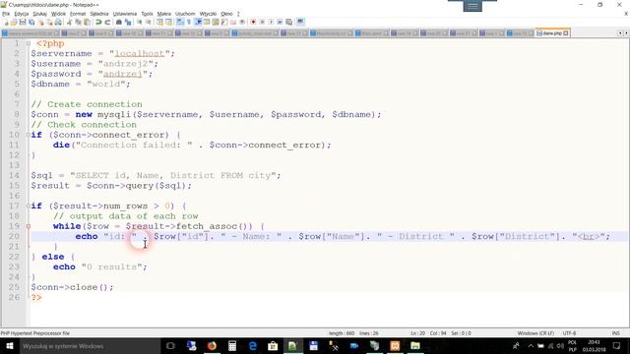Click Windows (CR LF) in the status bar

point(535,333)
